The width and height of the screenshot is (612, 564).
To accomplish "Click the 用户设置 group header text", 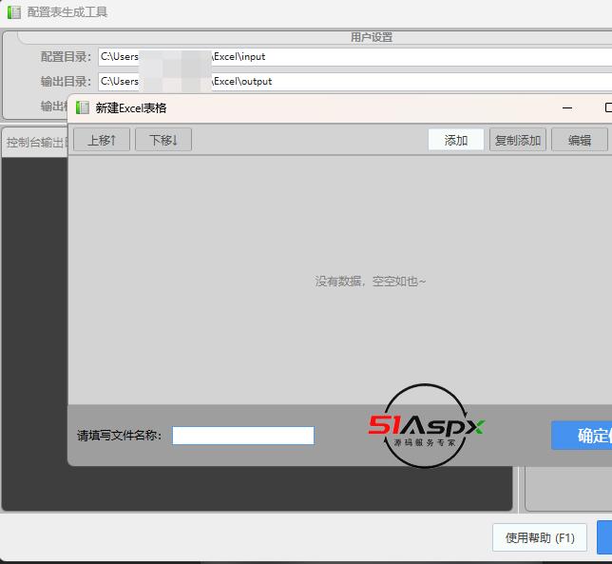I will [x=372, y=37].
